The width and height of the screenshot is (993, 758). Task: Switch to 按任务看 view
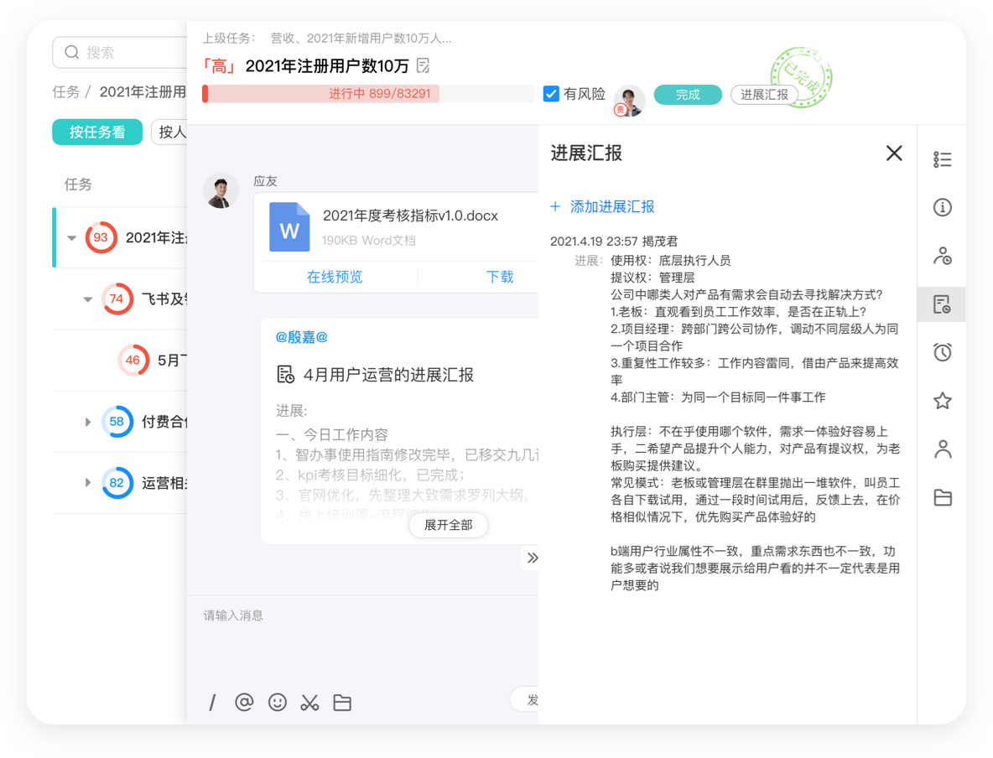97,132
